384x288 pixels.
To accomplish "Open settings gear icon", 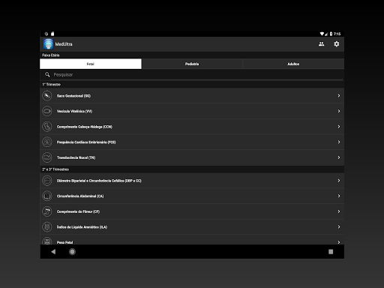I will (x=337, y=44).
